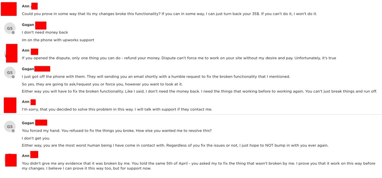Screen dimensions: 382x178
Task: Open the red avatar above "Could you prove" message
Action: (x=9, y=9)
